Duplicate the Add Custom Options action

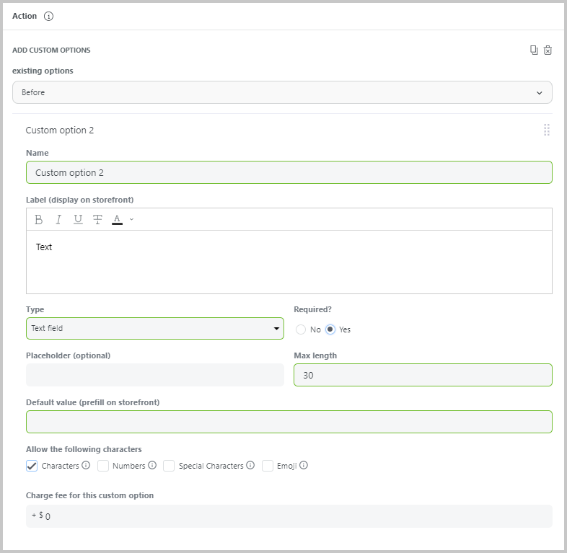pos(534,50)
